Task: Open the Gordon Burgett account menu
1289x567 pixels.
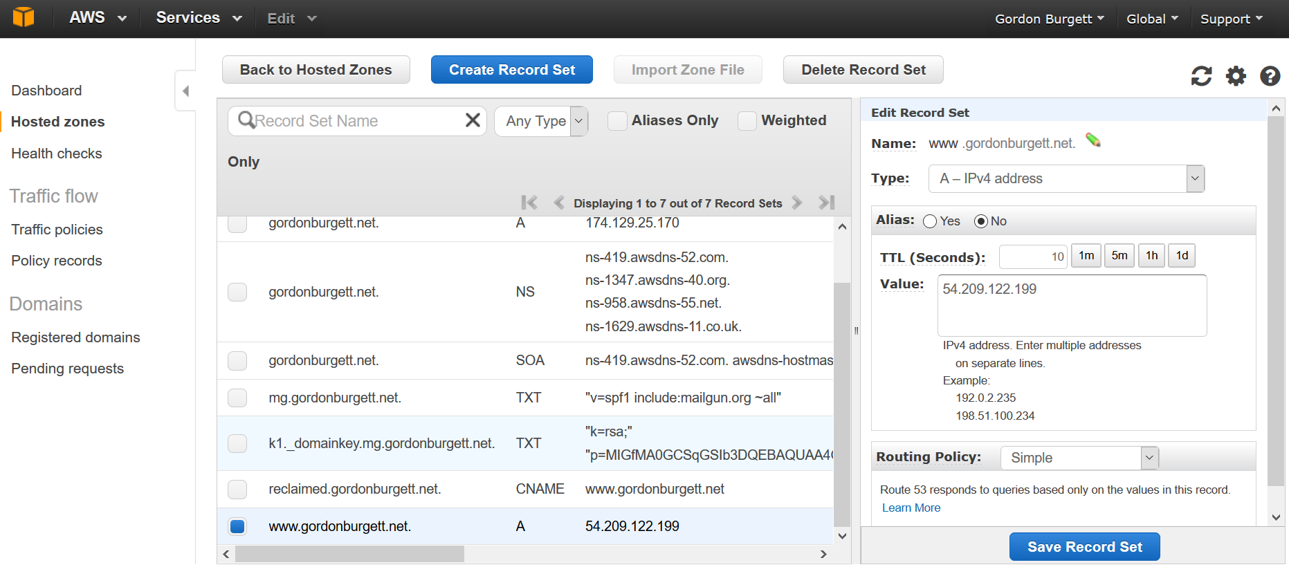Action: [x=1049, y=19]
